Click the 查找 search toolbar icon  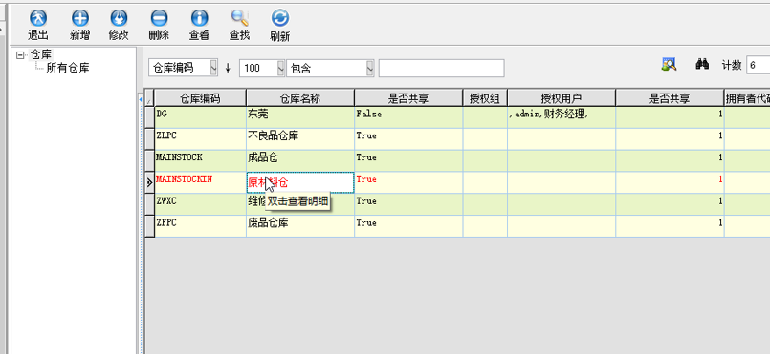tap(240, 18)
